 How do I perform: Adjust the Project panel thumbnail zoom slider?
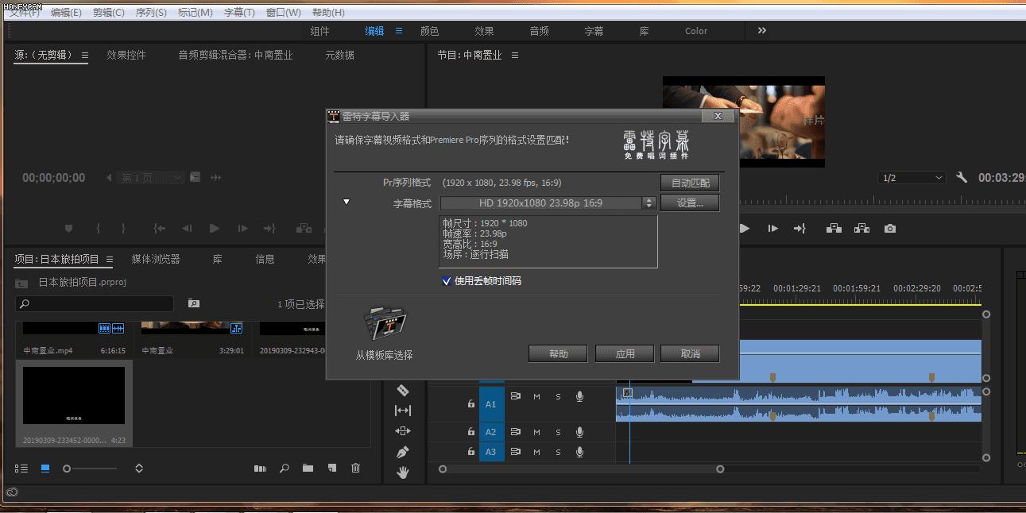coord(68,469)
